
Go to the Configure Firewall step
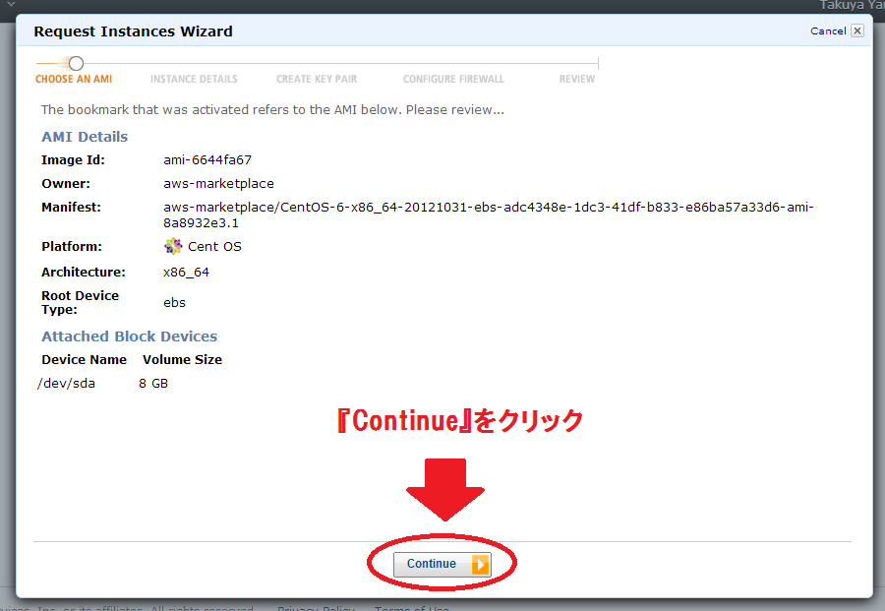[x=453, y=79]
